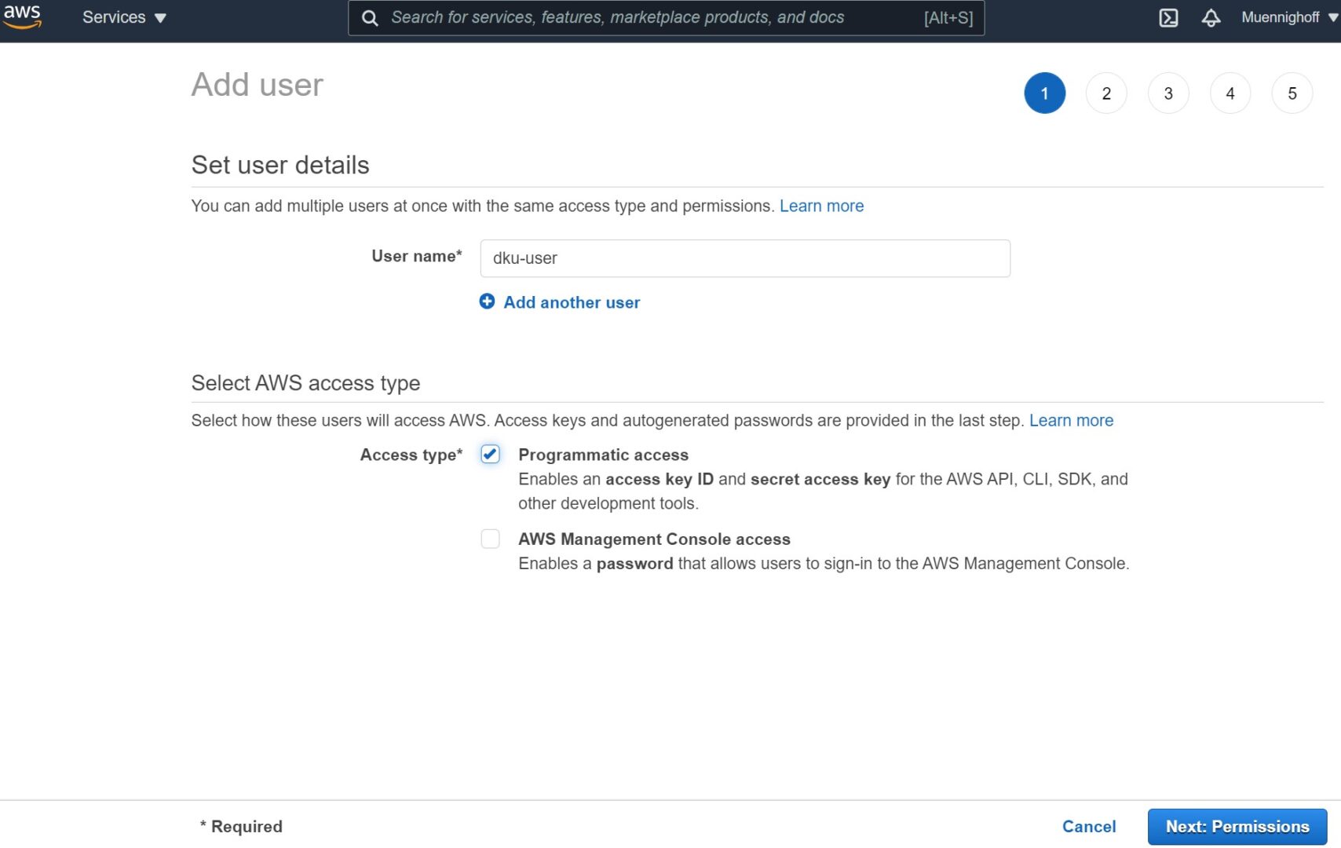Click the search magnifier icon

click(369, 17)
